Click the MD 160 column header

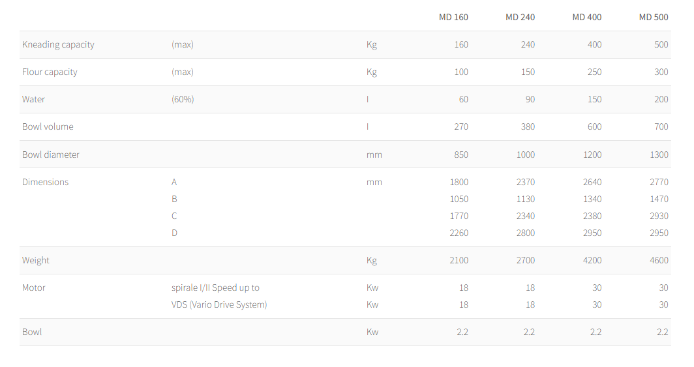click(453, 17)
